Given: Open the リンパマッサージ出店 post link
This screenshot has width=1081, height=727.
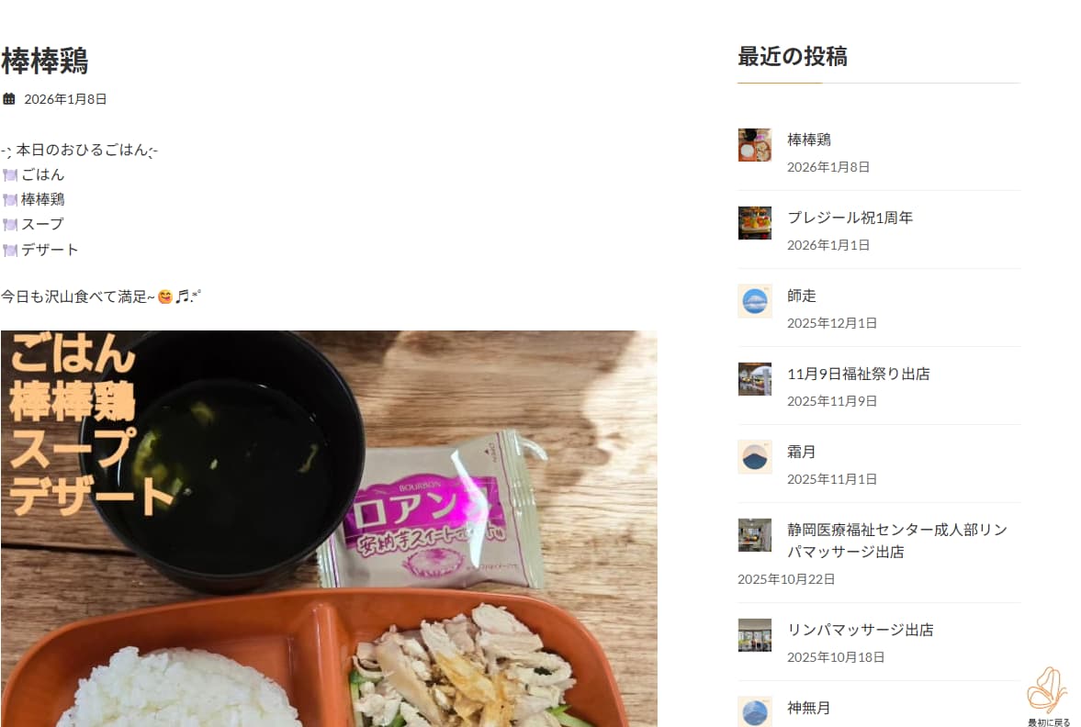Looking at the screenshot, I should (861, 630).
